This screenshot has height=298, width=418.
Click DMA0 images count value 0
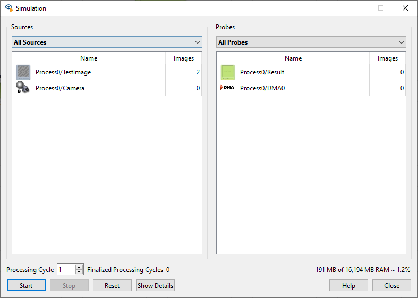(402, 88)
